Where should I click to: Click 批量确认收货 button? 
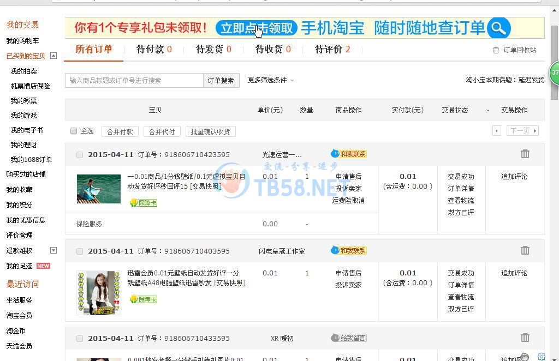[x=210, y=132]
